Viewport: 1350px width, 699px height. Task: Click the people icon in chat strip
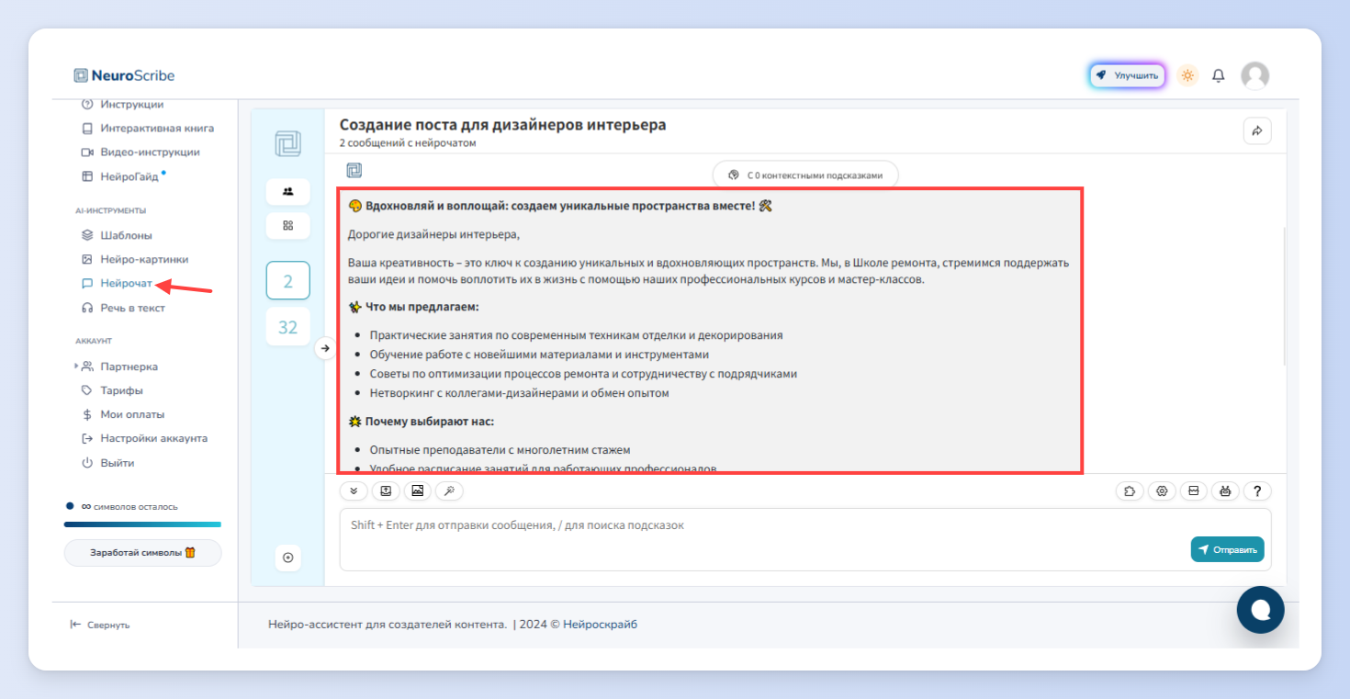287,192
